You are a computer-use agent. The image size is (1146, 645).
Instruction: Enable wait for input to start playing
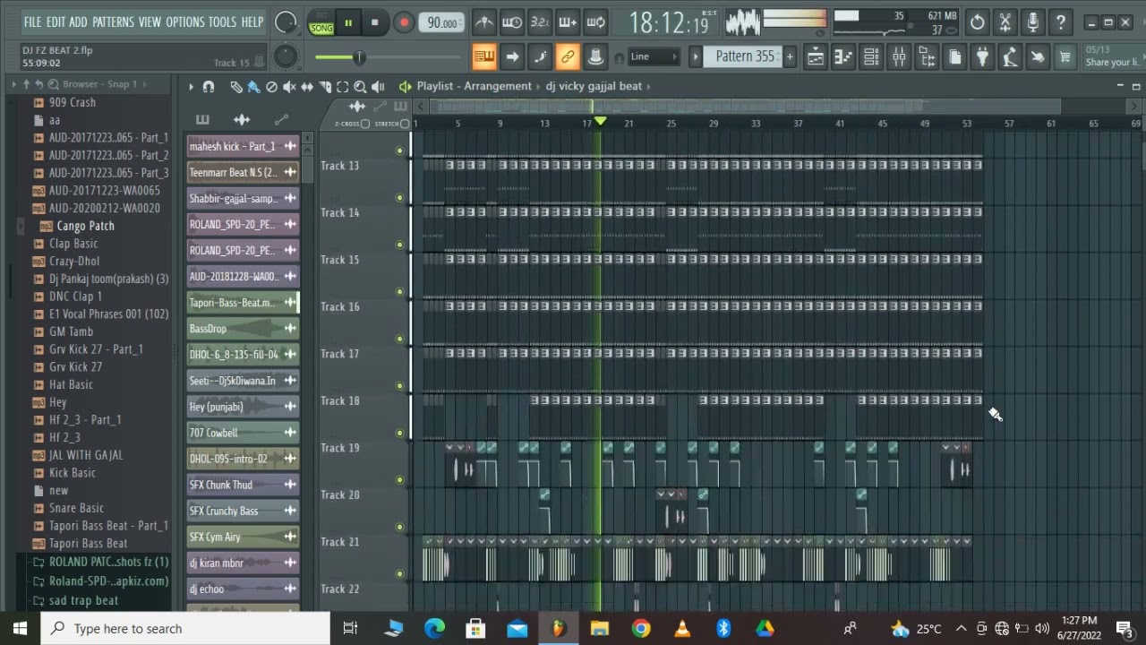(x=512, y=22)
